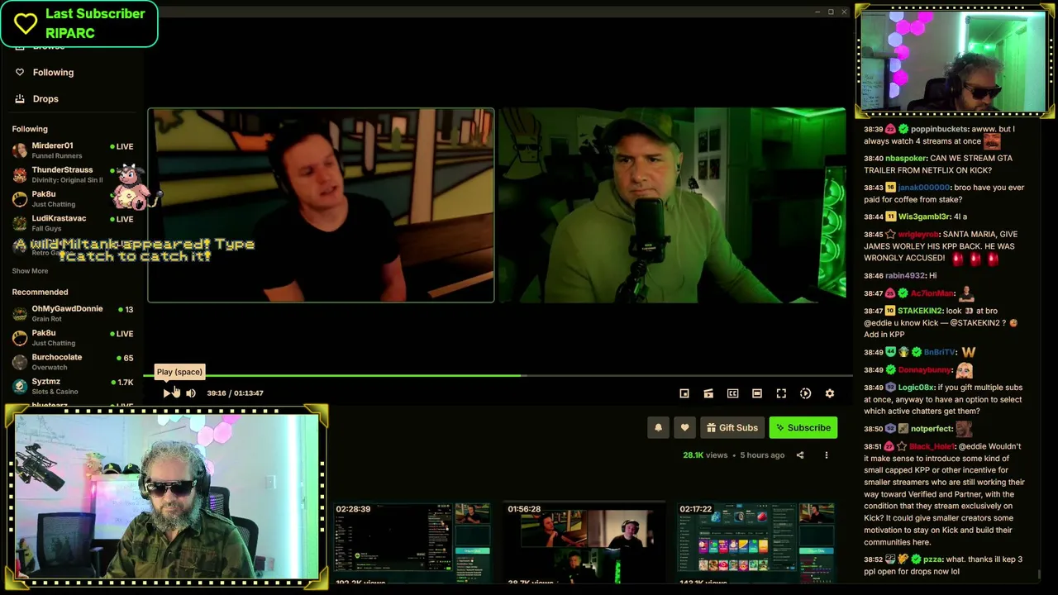The width and height of the screenshot is (1058, 595).
Task: Open the Drops page icon
Action: [x=20, y=99]
